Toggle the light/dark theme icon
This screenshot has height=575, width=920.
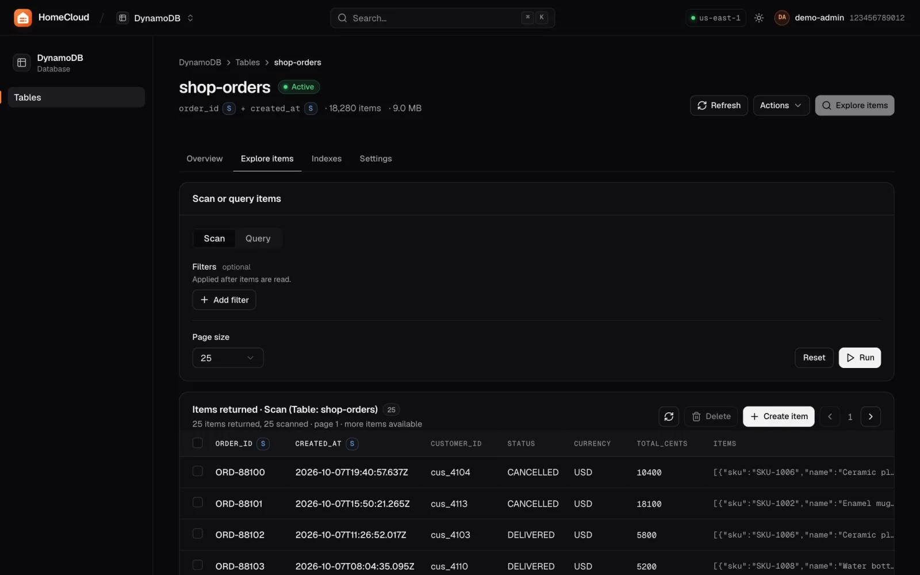[759, 18]
